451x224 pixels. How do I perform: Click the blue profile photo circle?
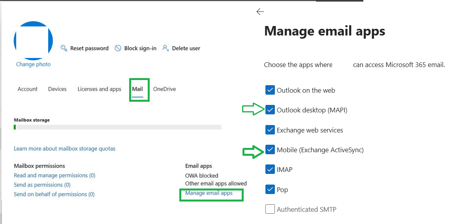[x=33, y=41]
